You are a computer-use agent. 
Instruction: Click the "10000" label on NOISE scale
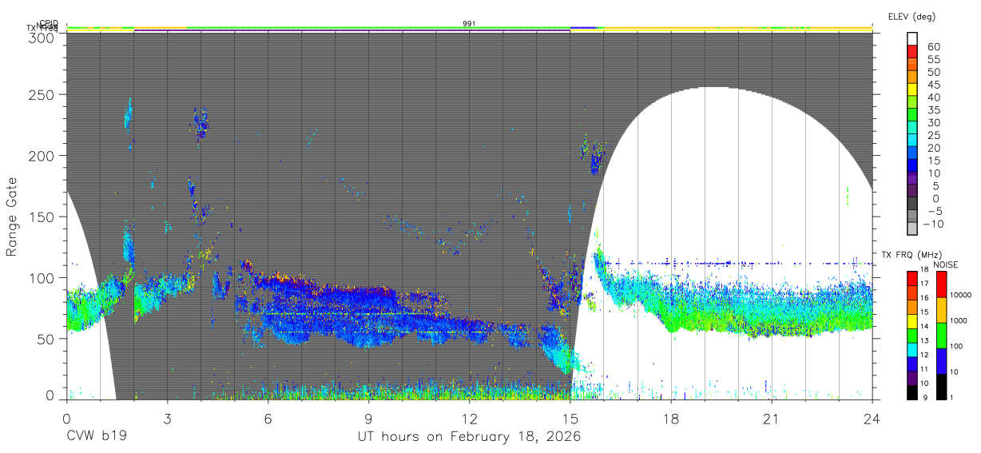(x=959, y=296)
